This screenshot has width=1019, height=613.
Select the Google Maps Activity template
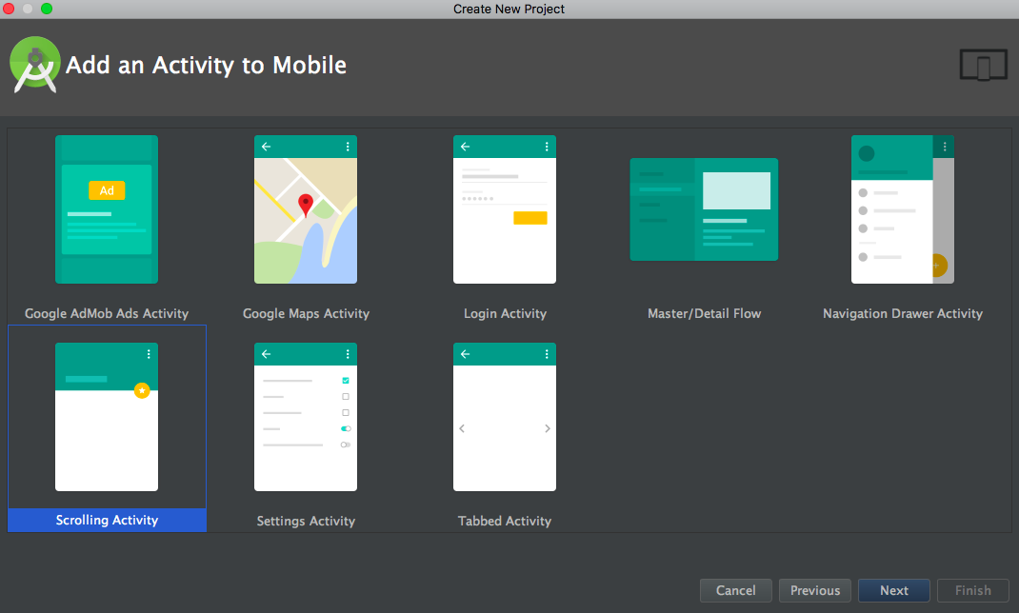pyautogui.click(x=305, y=209)
